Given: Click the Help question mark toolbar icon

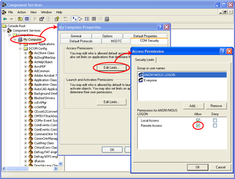Looking at the screenshot, I should click(57, 19).
